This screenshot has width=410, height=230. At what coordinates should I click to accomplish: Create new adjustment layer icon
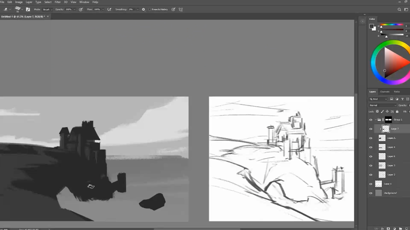[x=394, y=229]
